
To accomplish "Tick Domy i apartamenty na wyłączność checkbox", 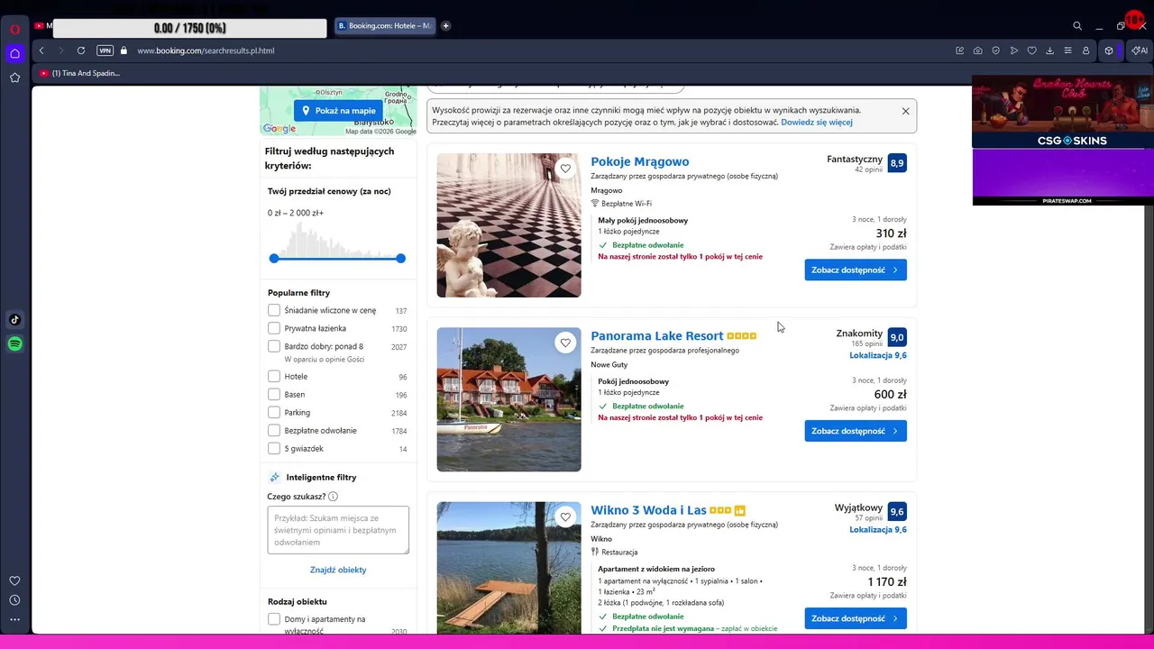I will (274, 619).
